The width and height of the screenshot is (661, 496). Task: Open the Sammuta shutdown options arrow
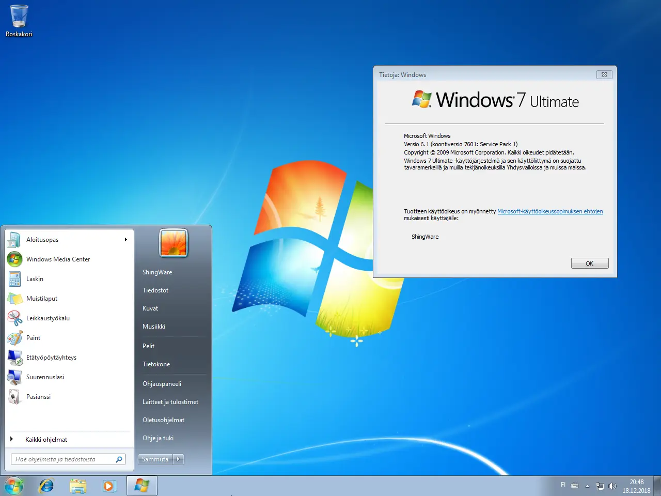pyautogui.click(x=178, y=459)
